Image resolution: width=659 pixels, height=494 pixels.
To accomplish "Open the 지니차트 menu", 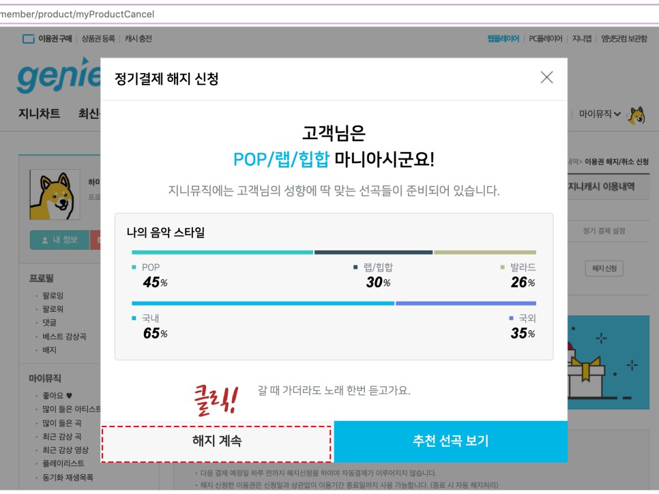I will 39,113.
